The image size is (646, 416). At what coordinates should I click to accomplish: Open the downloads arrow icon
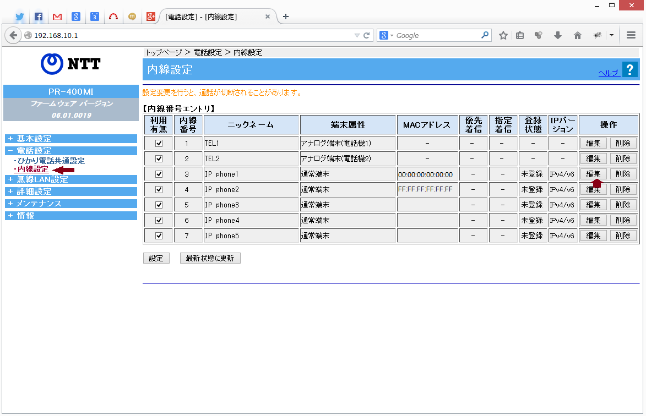click(558, 35)
